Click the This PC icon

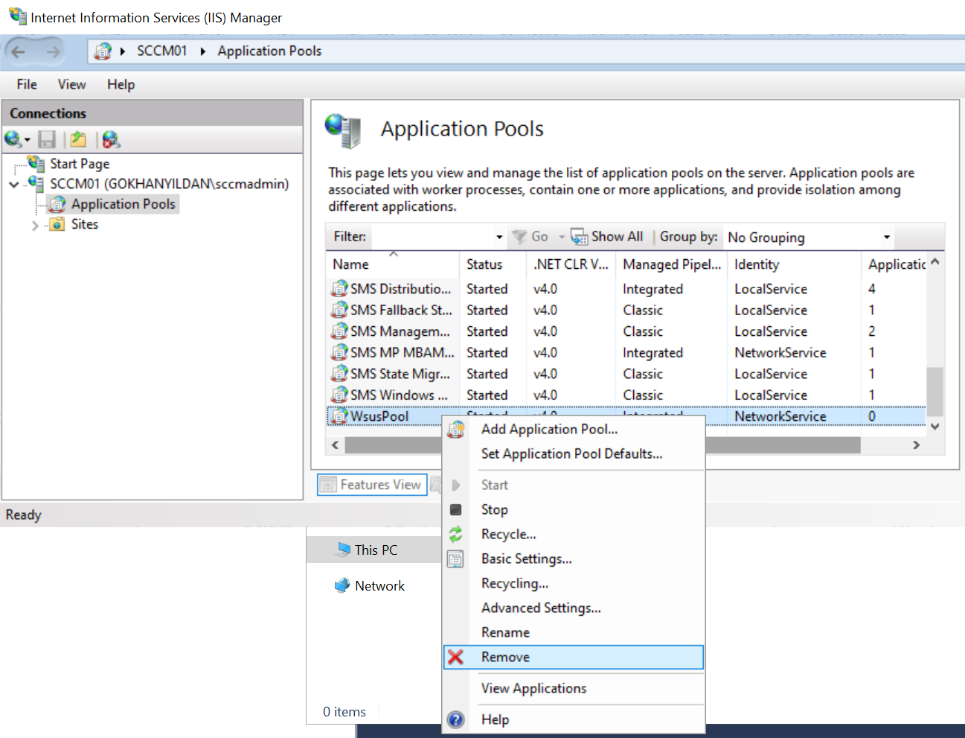click(342, 550)
